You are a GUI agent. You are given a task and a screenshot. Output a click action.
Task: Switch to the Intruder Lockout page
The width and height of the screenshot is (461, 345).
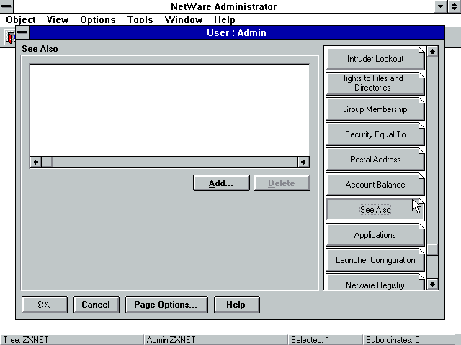click(375, 59)
